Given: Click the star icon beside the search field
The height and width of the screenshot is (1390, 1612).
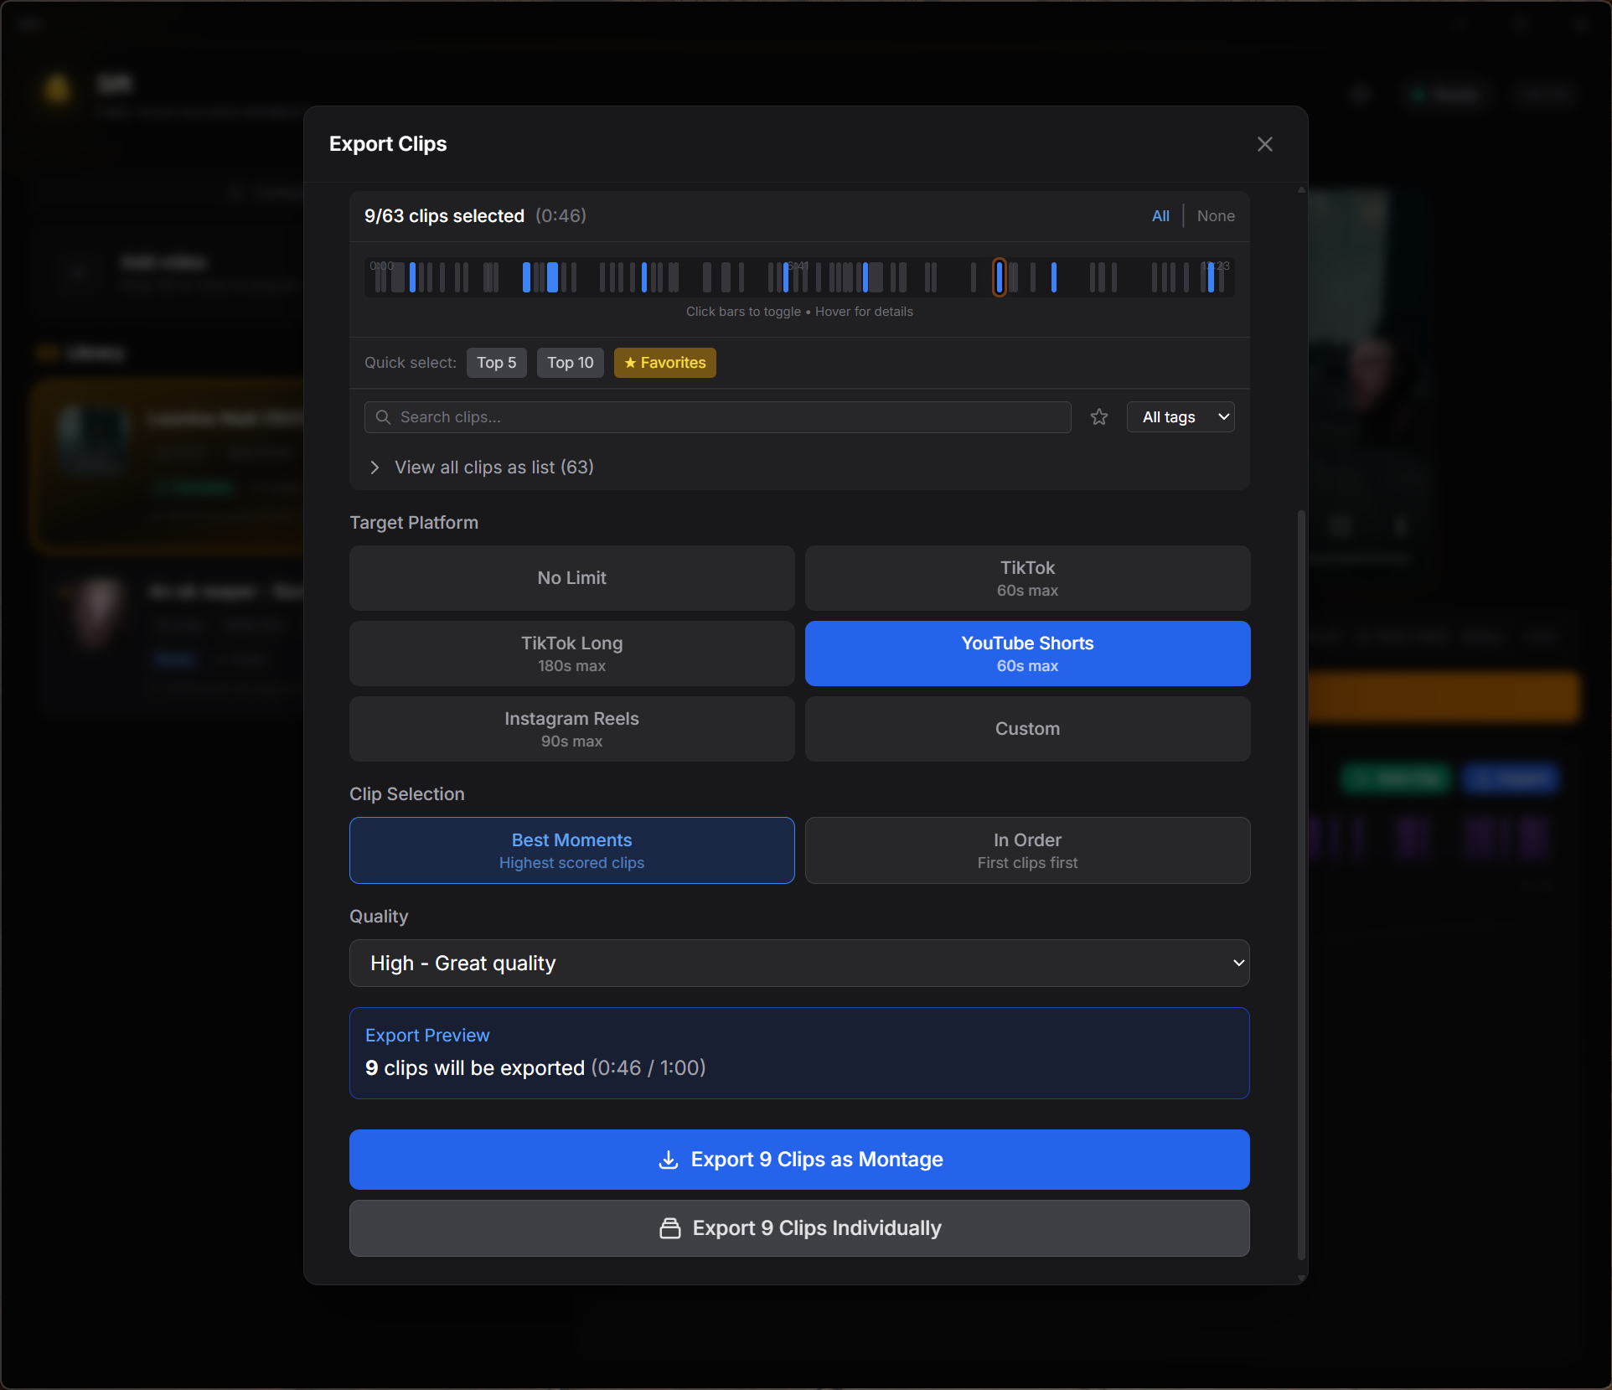Looking at the screenshot, I should [1098, 416].
